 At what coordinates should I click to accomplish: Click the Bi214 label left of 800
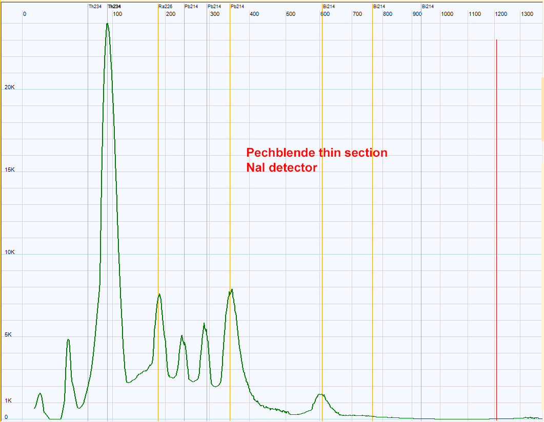[x=379, y=7]
